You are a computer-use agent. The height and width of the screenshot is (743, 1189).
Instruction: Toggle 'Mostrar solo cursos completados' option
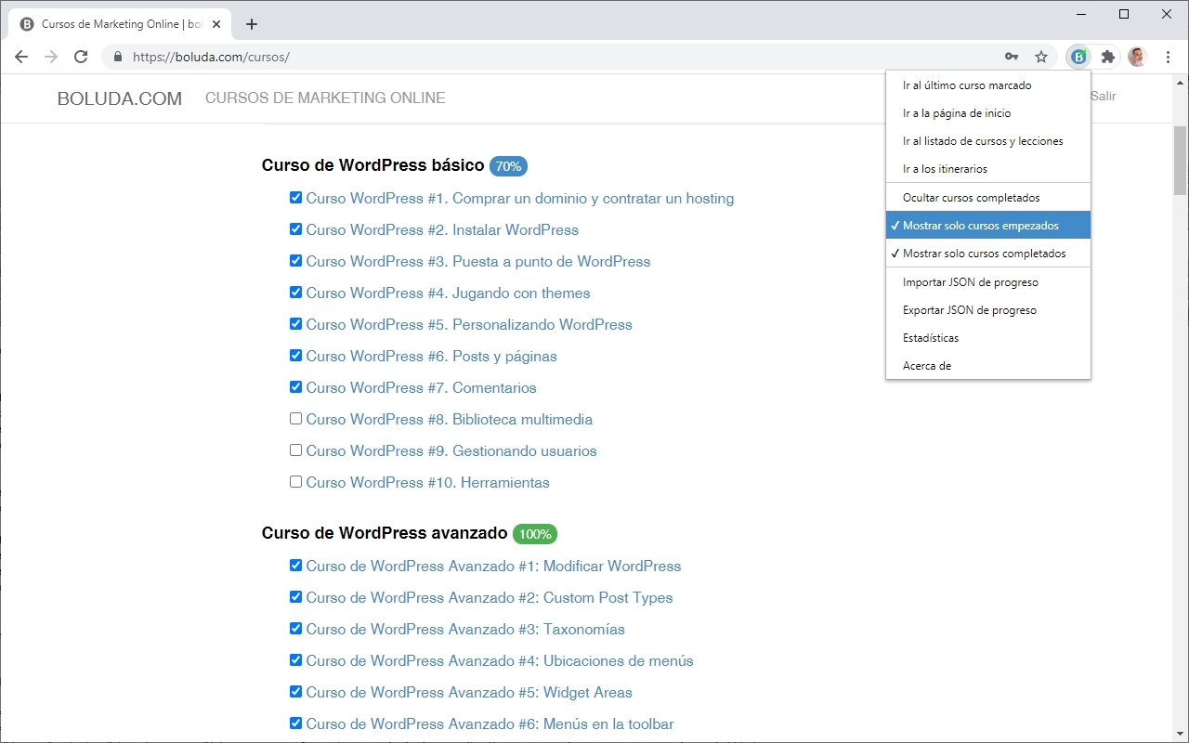coord(988,254)
